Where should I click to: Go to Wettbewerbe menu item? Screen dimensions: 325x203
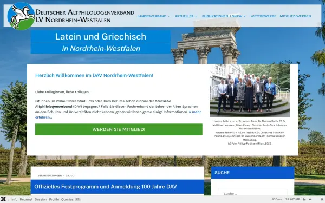click(263, 16)
